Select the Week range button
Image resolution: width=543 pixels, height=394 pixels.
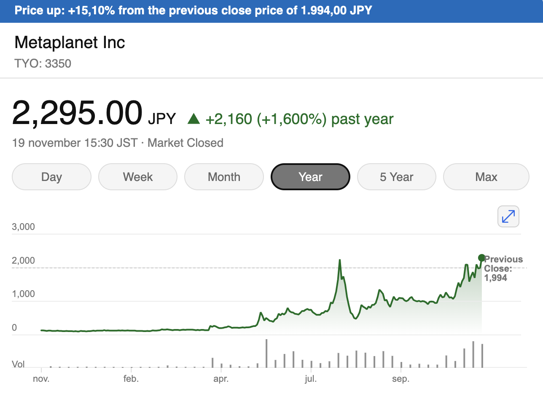coord(138,177)
